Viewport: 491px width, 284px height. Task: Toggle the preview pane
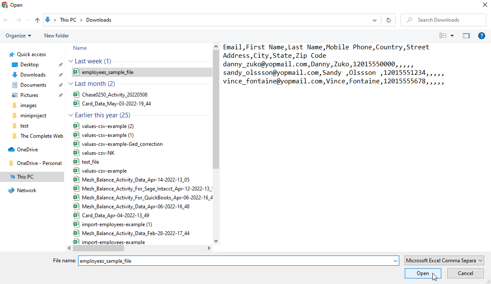(466, 36)
